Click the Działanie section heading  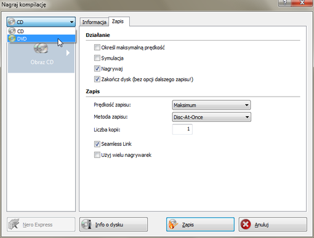(98, 35)
